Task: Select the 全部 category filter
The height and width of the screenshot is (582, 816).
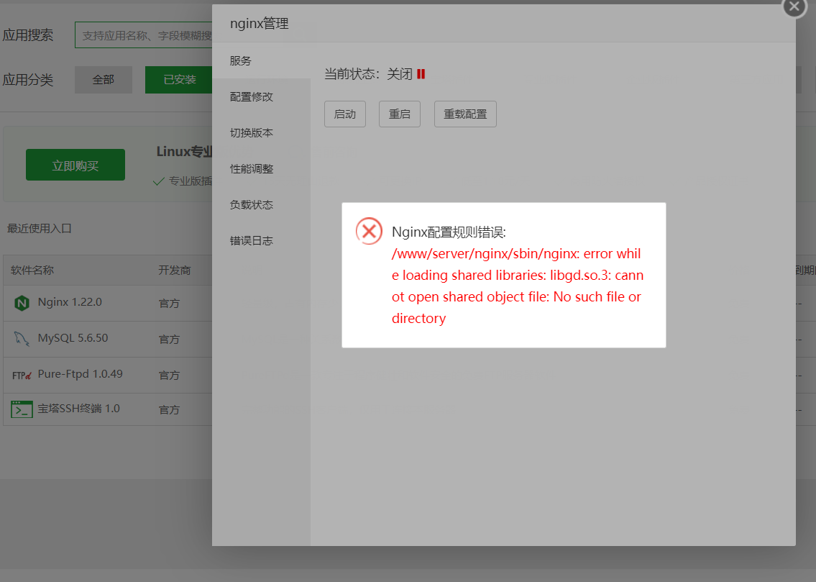Action: pos(103,79)
